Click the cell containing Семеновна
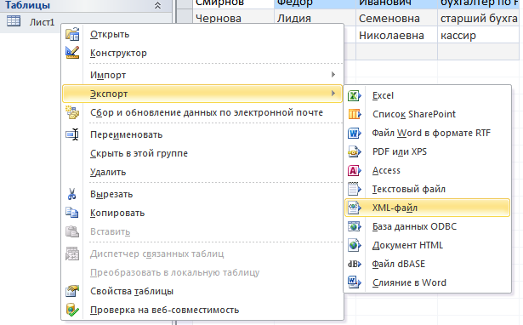The height and width of the screenshot is (325, 523). tap(396, 18)
